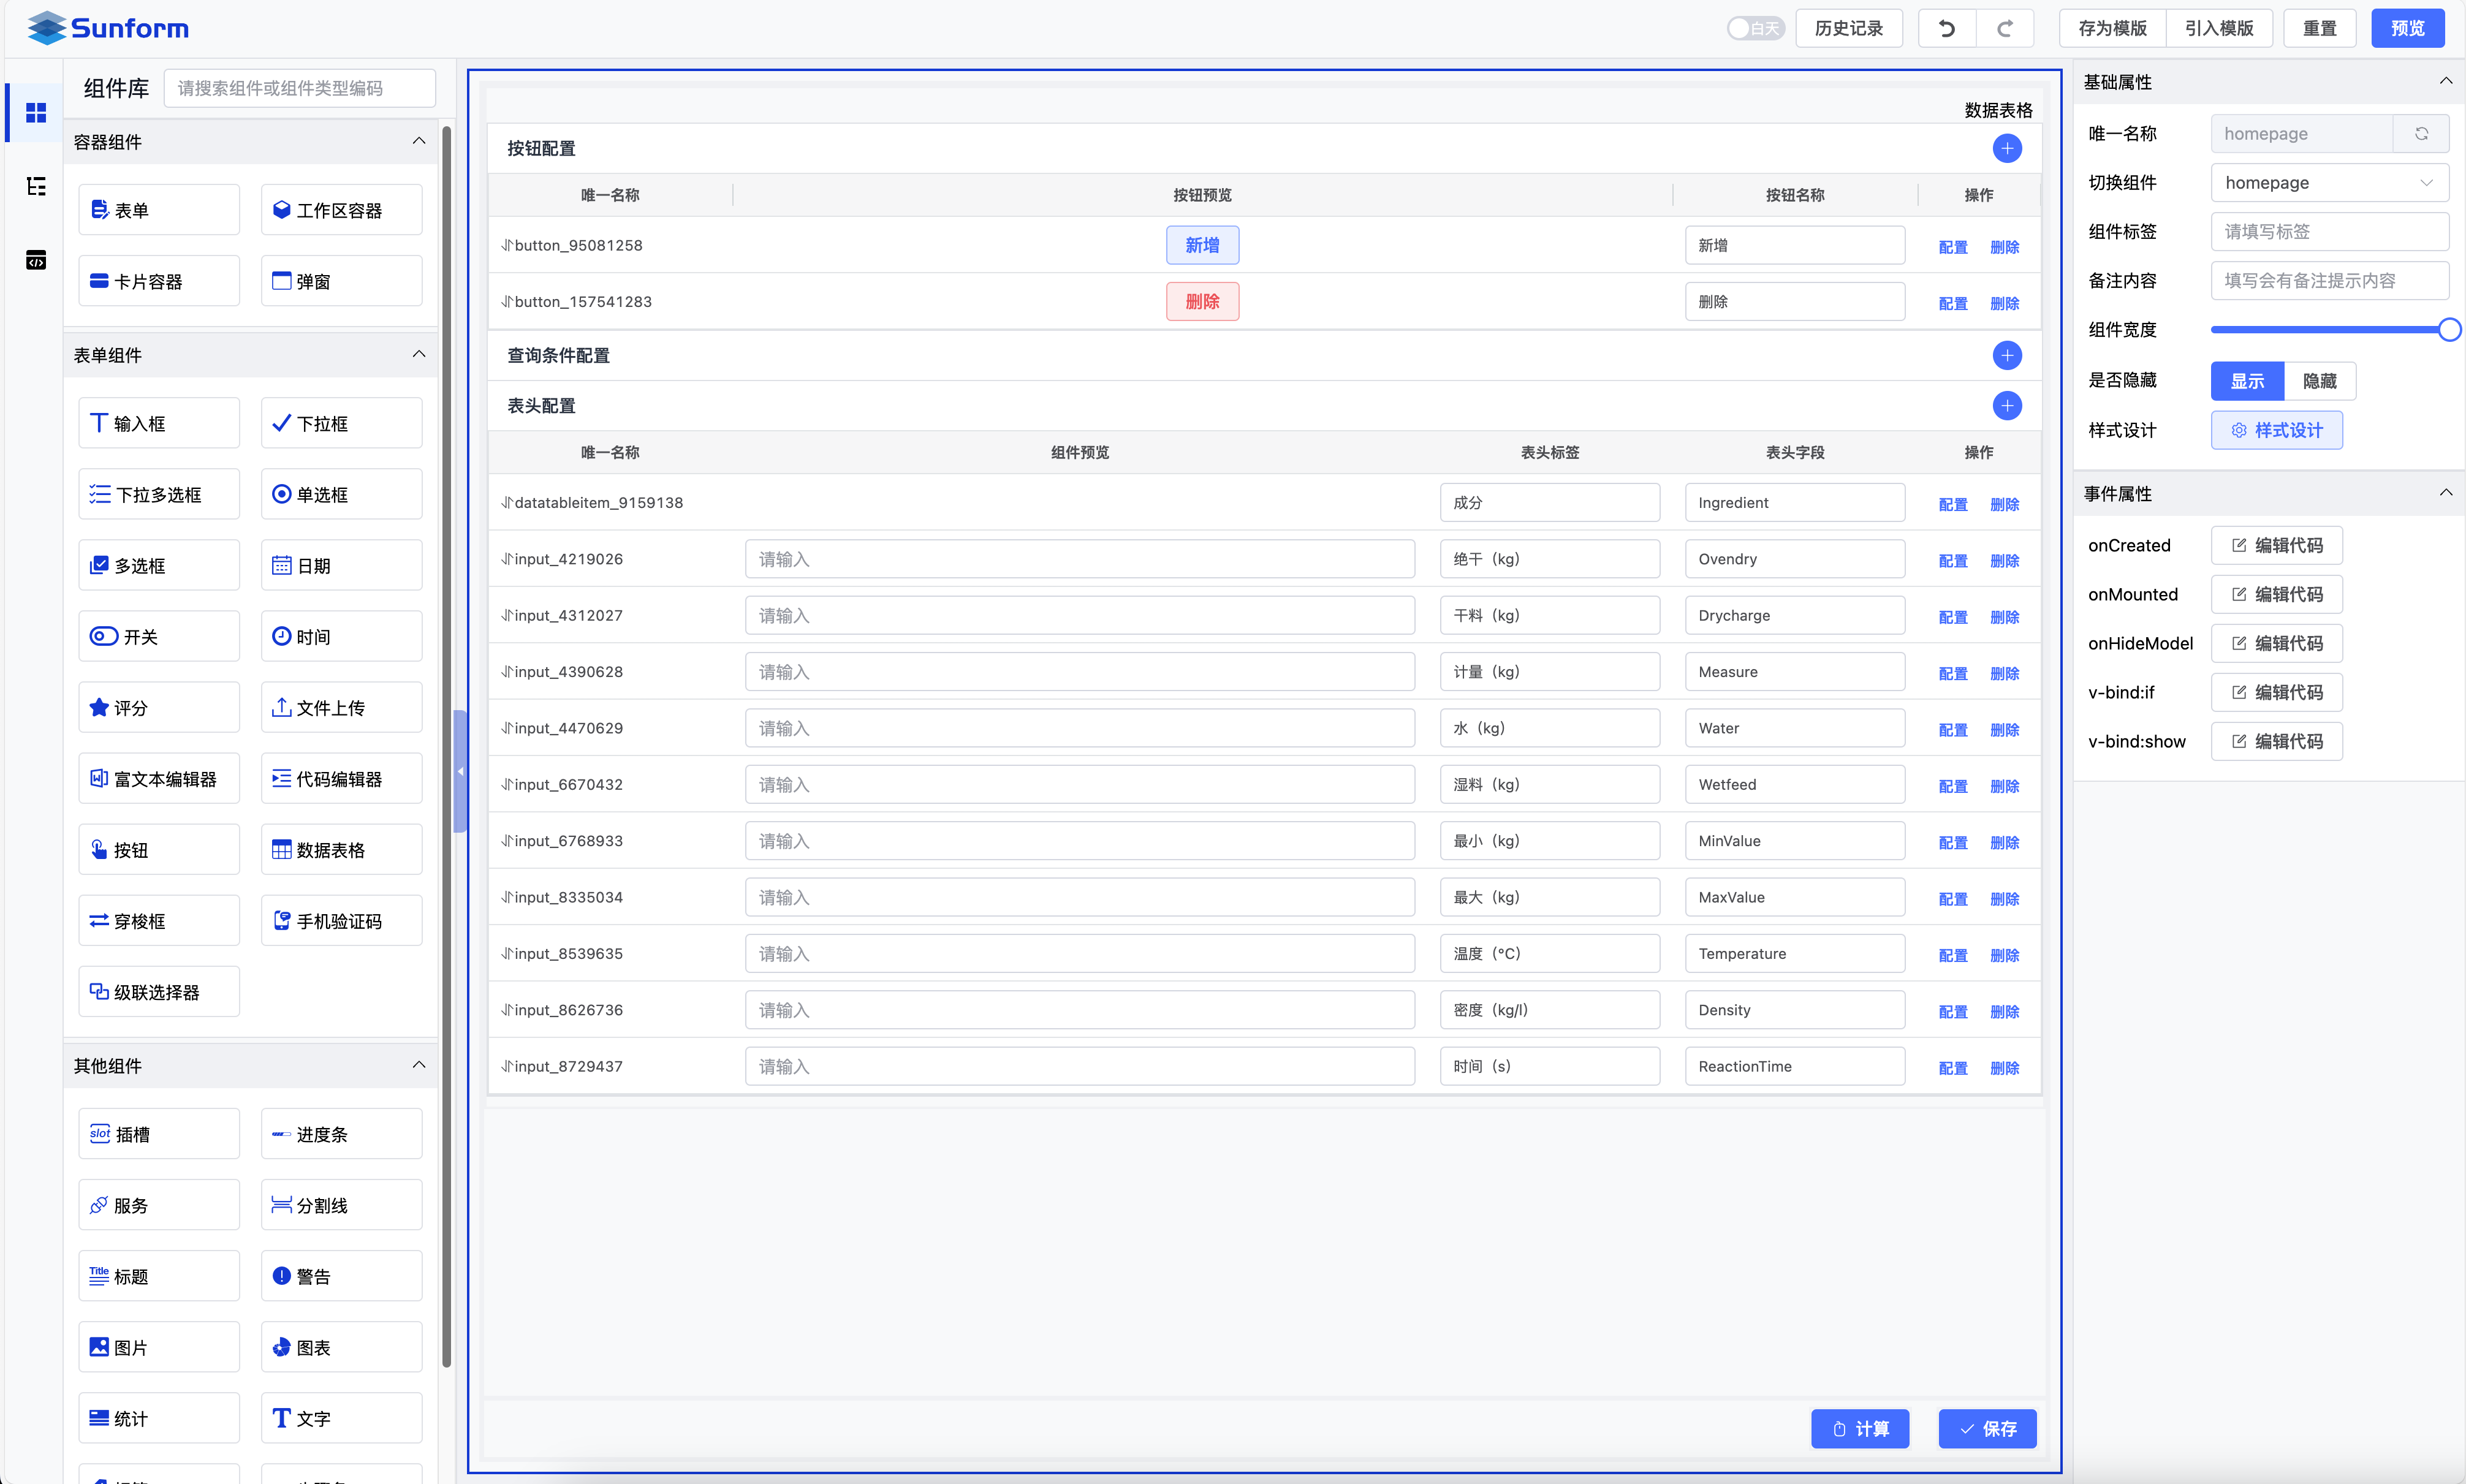The width and height of the screenshot is (2466, 1484).
Task: Click the red 删除 preview button
Action: coord(1202,301)
